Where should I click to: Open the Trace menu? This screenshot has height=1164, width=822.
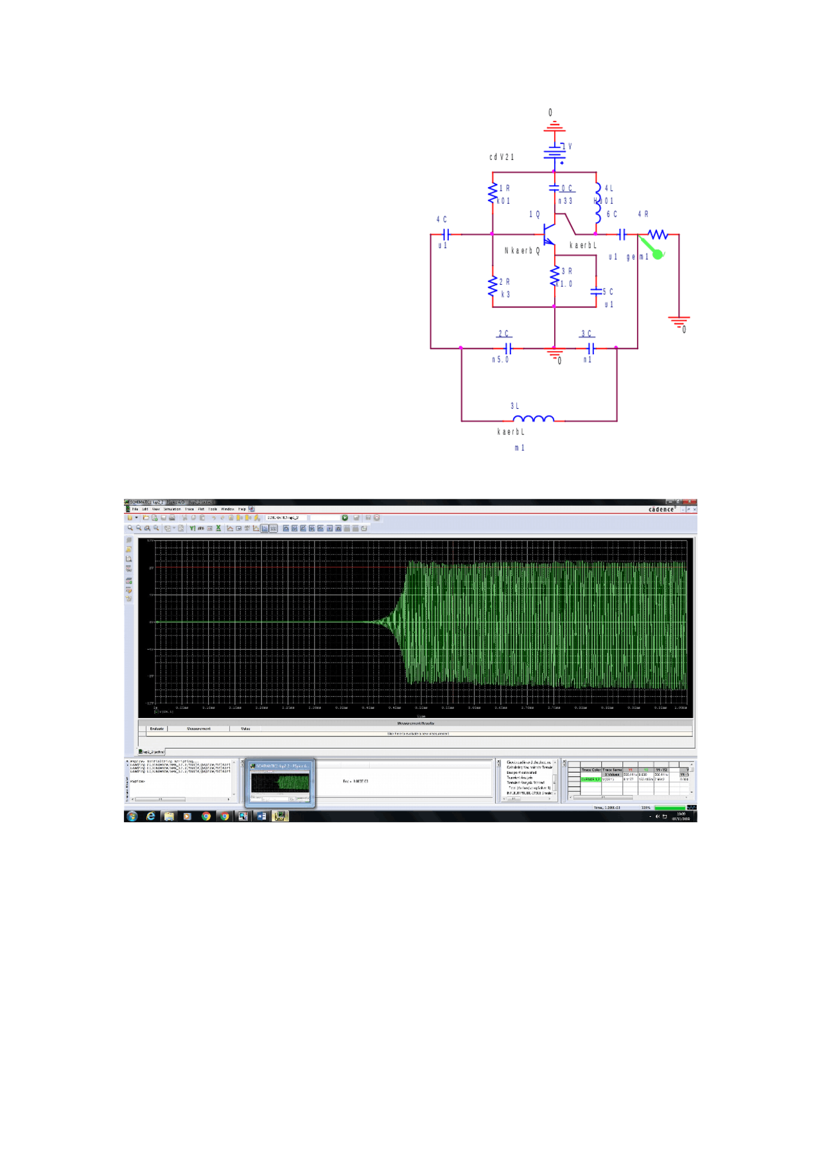coord(189,509)
